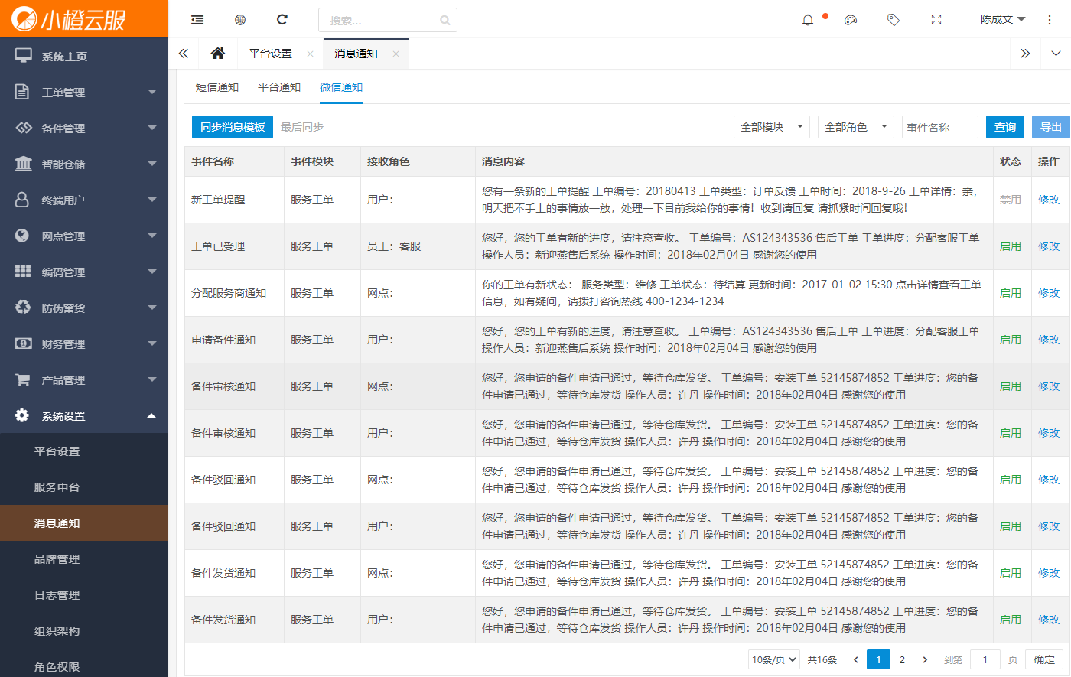Click the 编码管理 grid icon
1071x677 pixels.
(23, 272)
